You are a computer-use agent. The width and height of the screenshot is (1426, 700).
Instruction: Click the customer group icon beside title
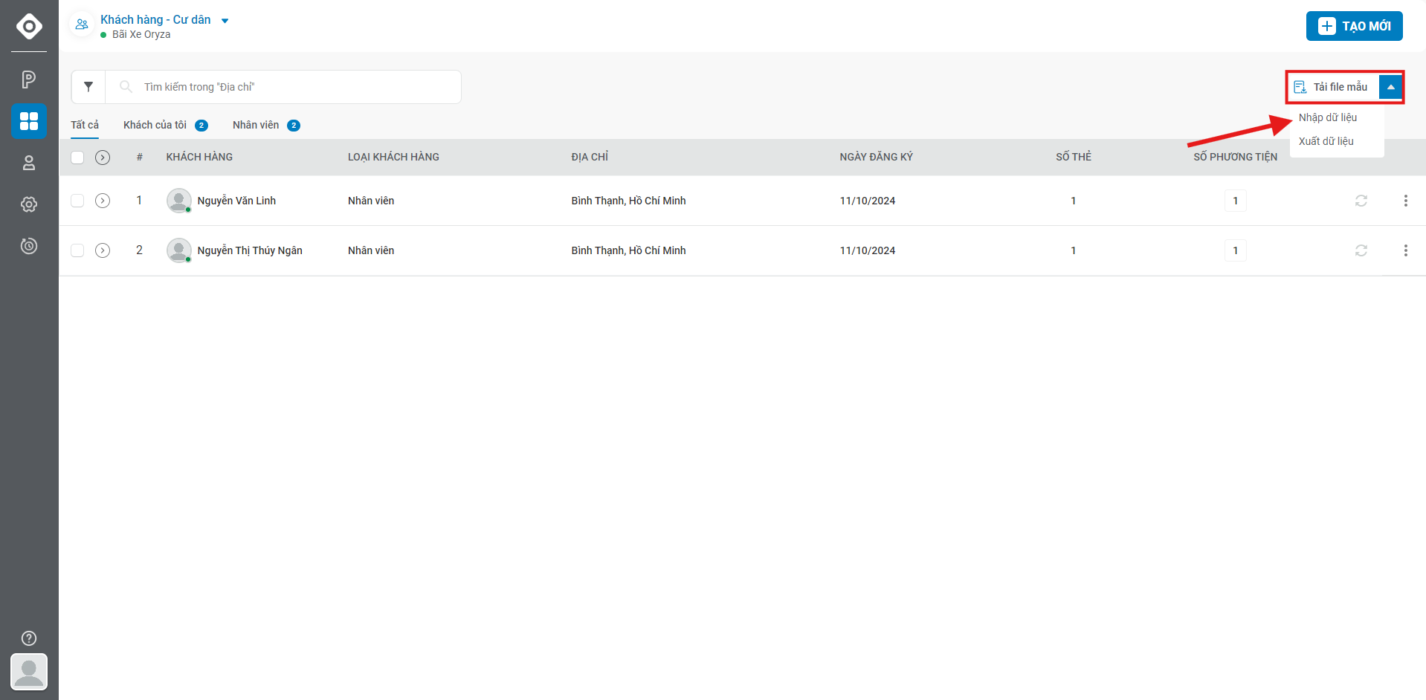click(x=82, y=25)
